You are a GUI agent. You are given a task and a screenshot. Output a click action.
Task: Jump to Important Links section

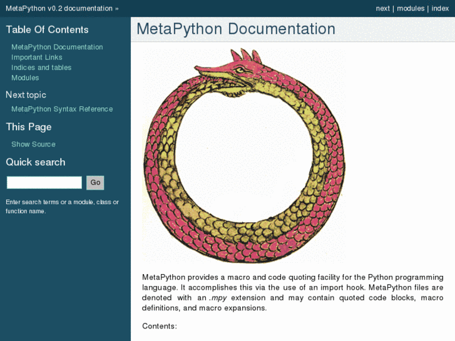[36, 57]
